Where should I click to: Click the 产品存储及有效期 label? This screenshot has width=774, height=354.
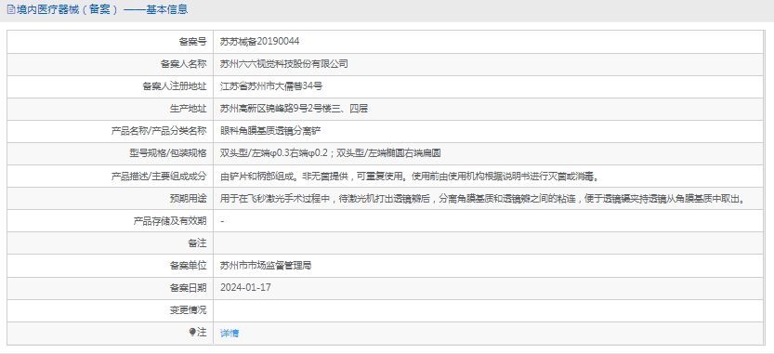point(170,221)
